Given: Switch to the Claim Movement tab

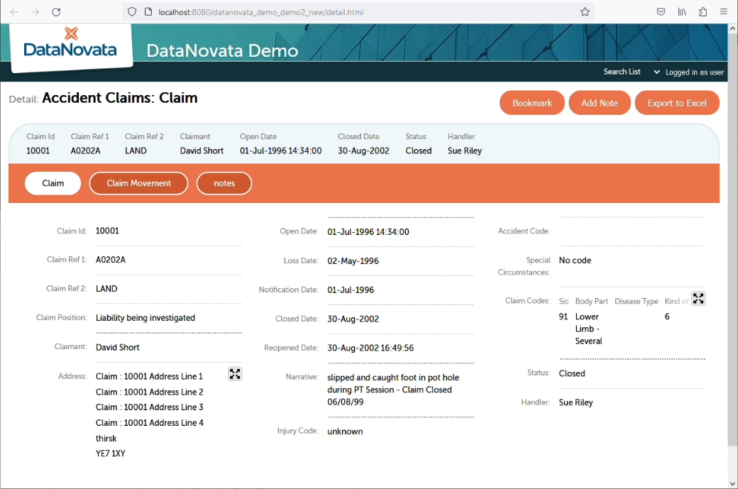Looking at the screenshot, I should point(138,183).
